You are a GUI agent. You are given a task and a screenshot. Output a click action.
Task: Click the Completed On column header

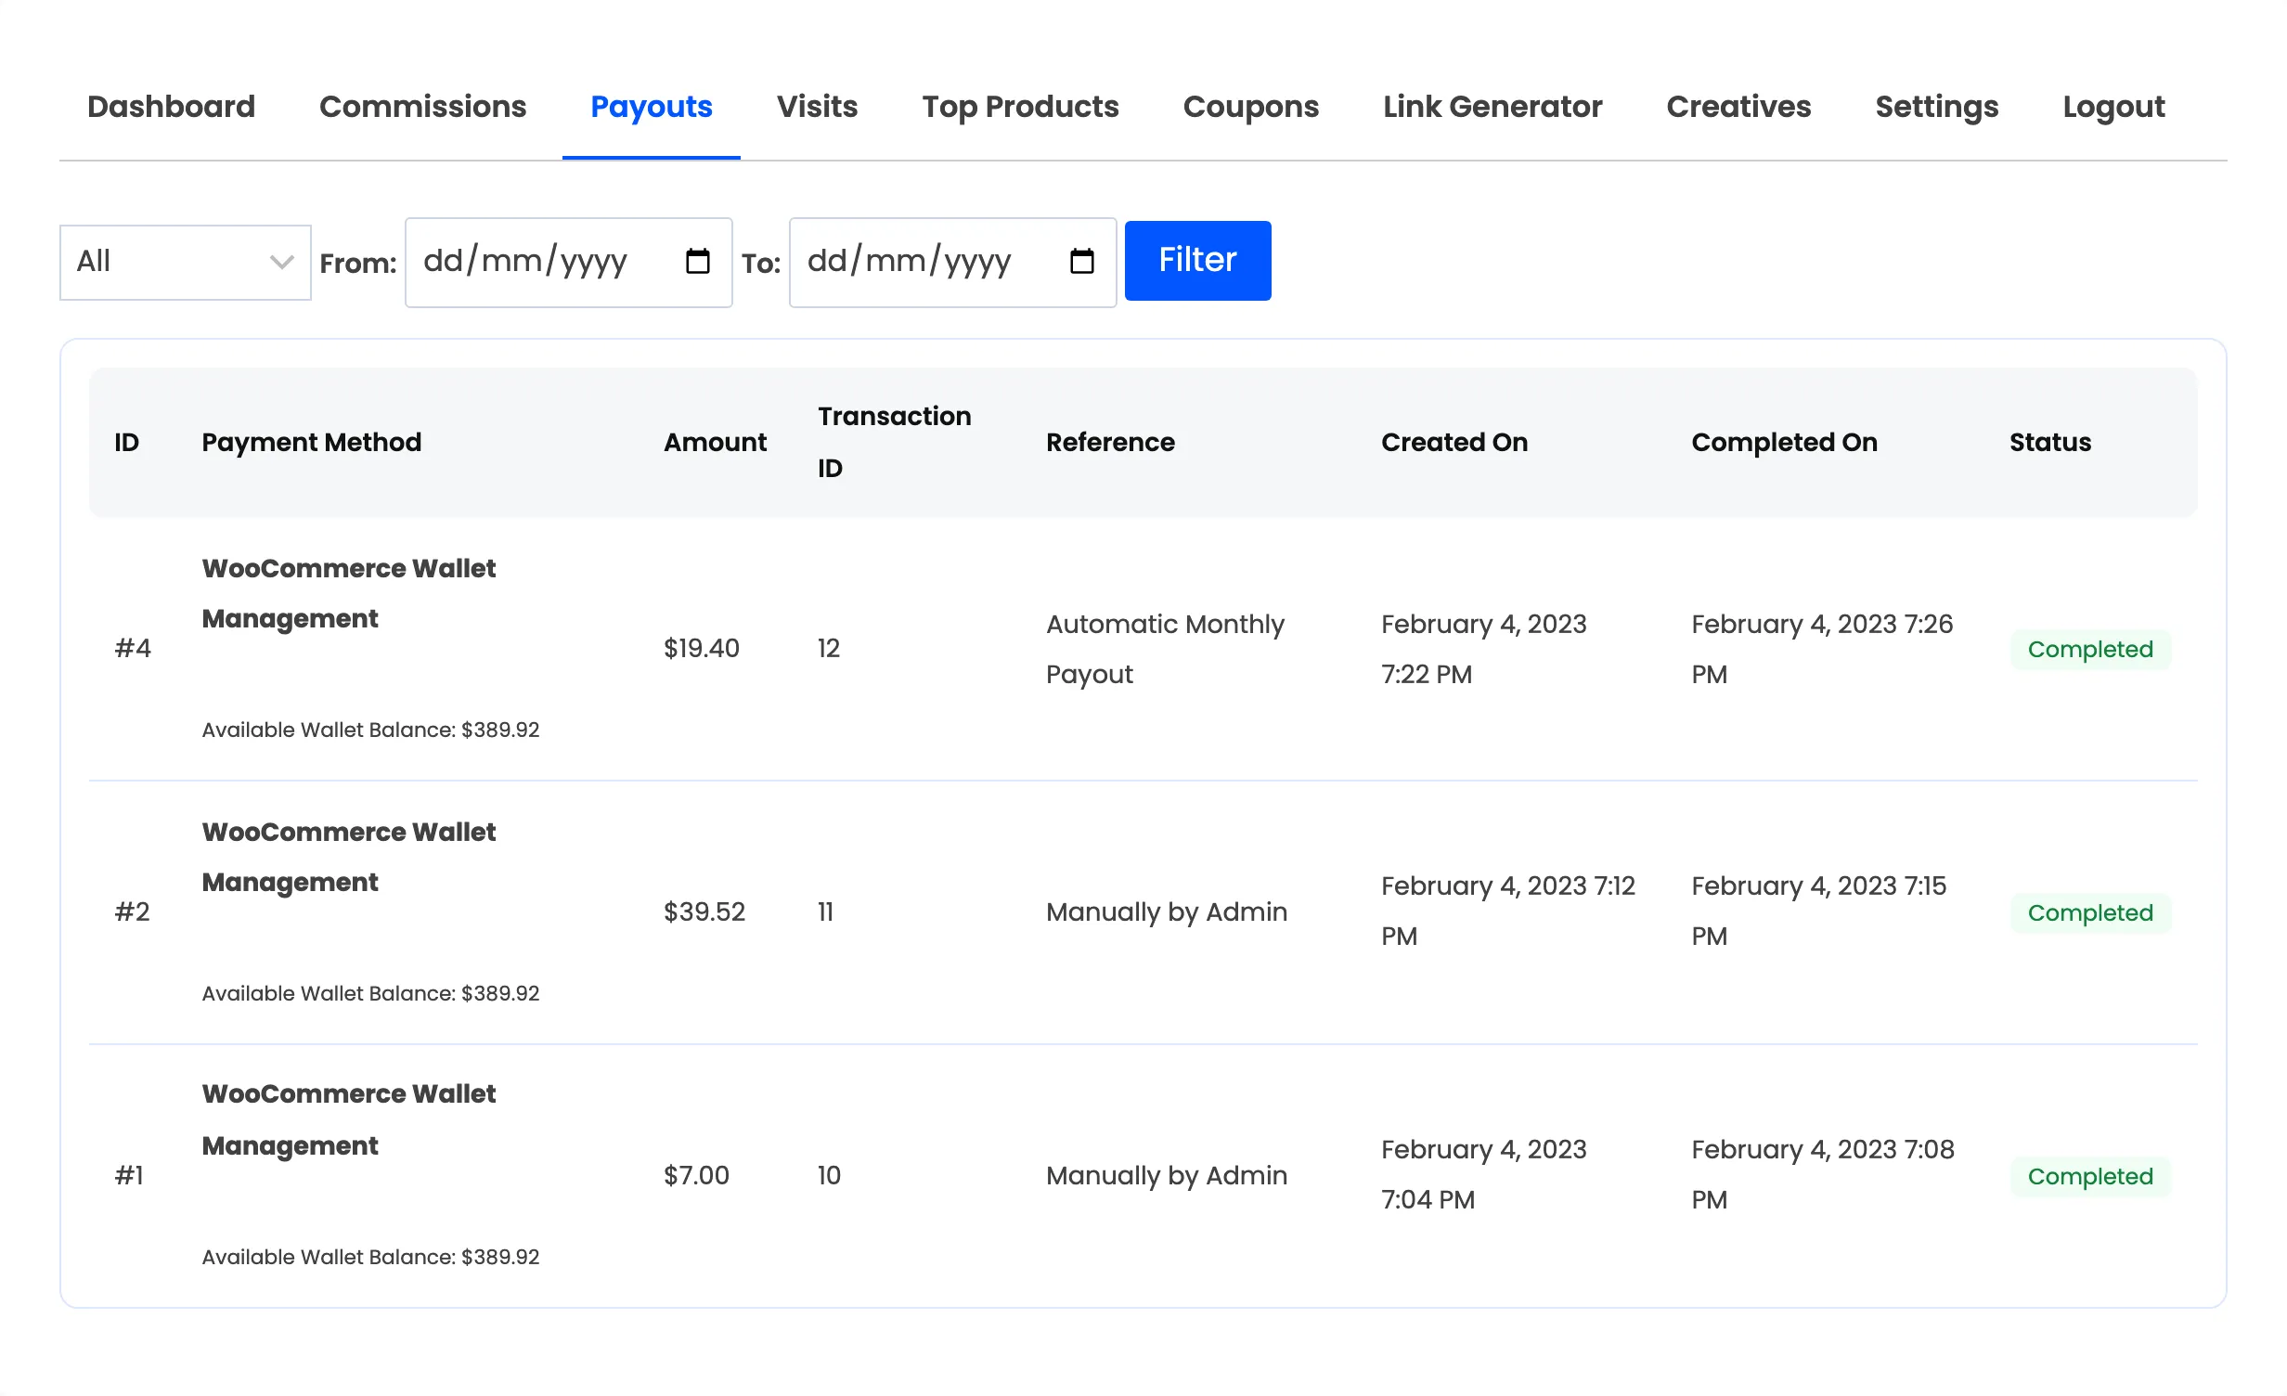pyautogui.click(x=1784, y=442)
